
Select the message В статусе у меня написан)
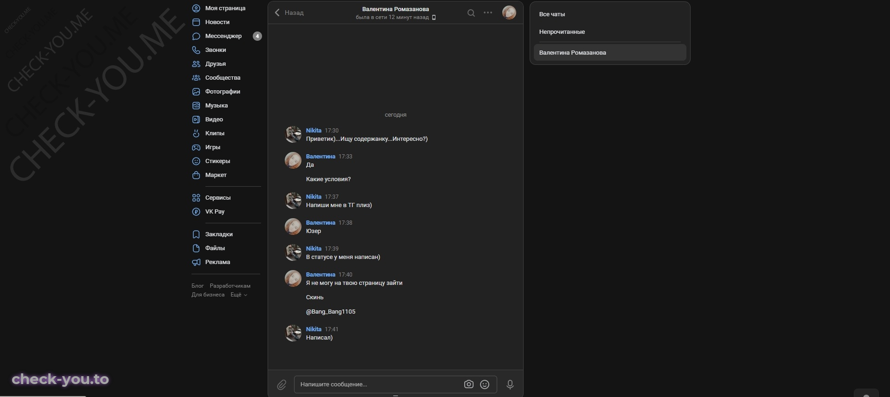343,257
